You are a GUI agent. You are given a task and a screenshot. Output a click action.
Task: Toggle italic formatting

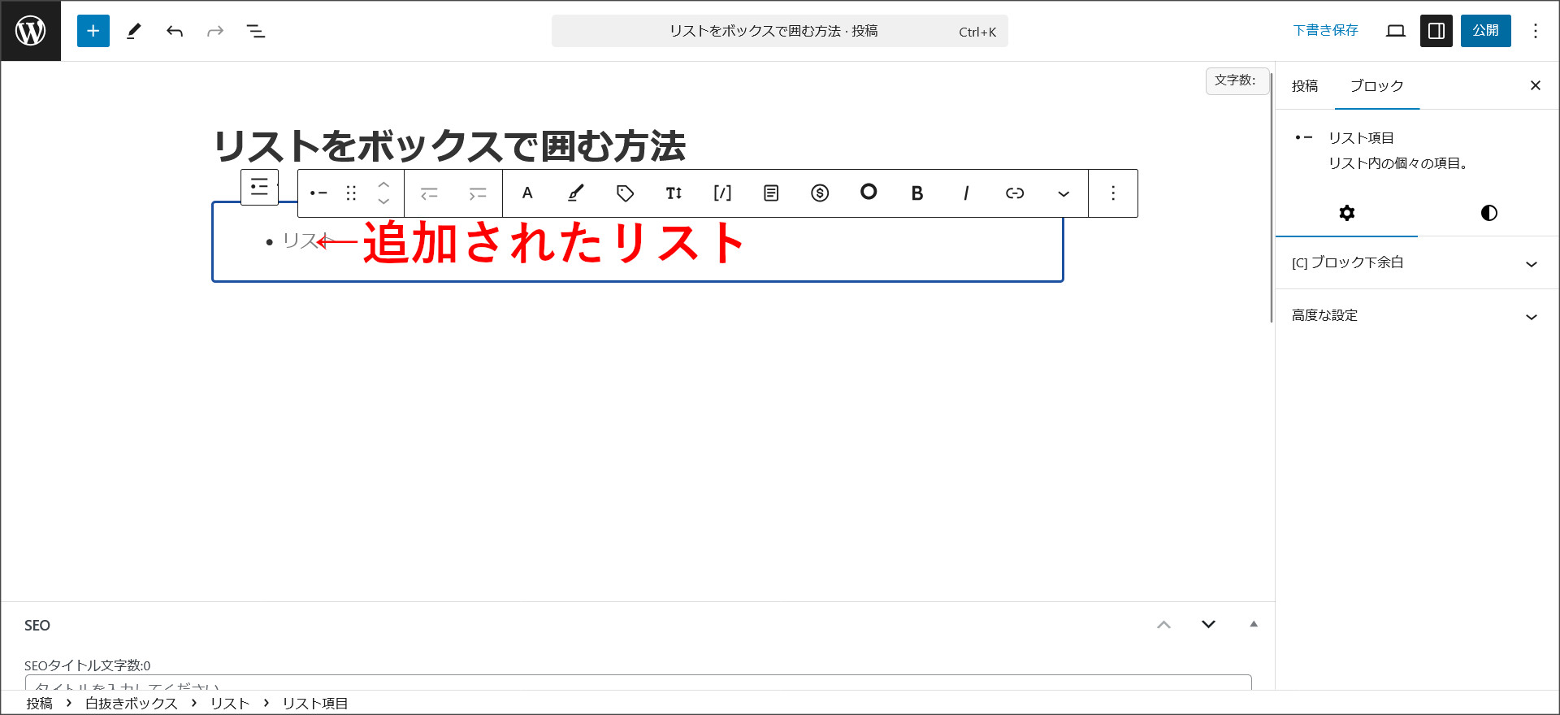[x=966, y=193]
